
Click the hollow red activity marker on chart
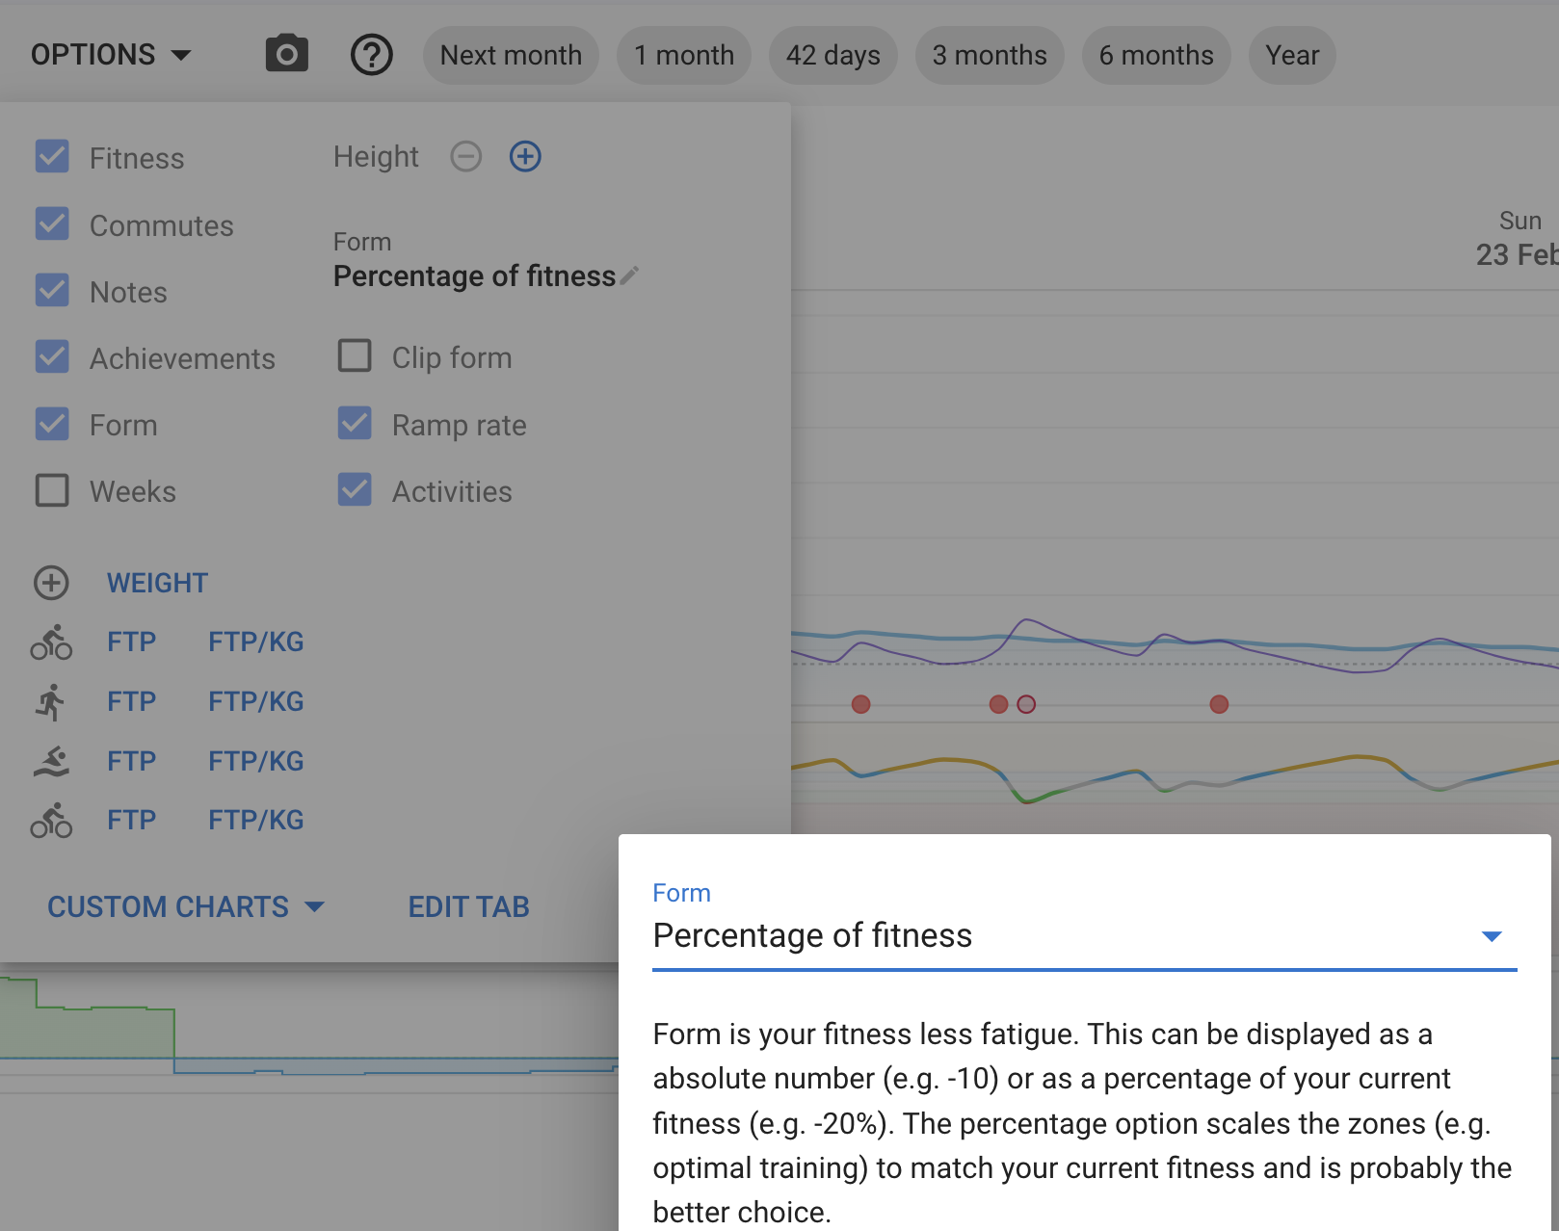1026,704
